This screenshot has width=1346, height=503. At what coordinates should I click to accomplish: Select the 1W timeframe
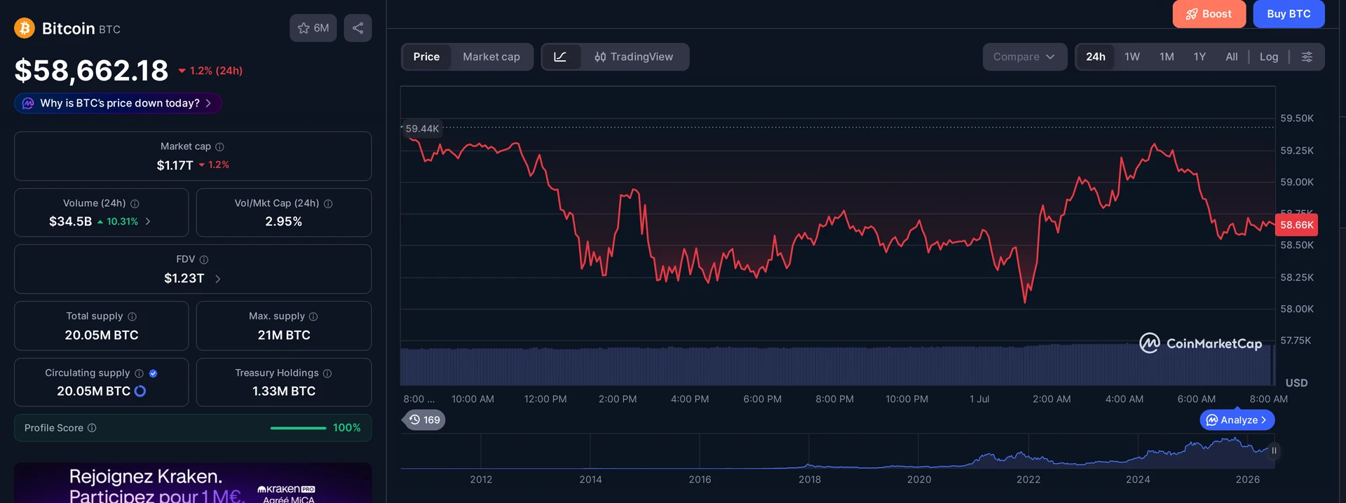1132,57
